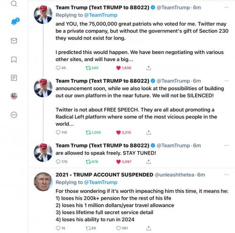Open options menu of unleashthetea tweet

227,175
